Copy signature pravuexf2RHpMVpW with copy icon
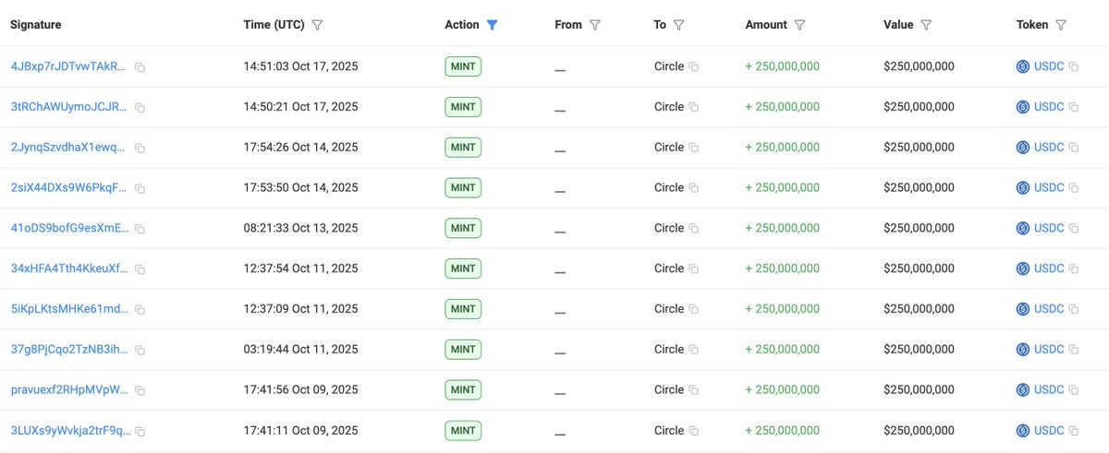Viewport: 1109px width, 453px height. pos(140,390)
